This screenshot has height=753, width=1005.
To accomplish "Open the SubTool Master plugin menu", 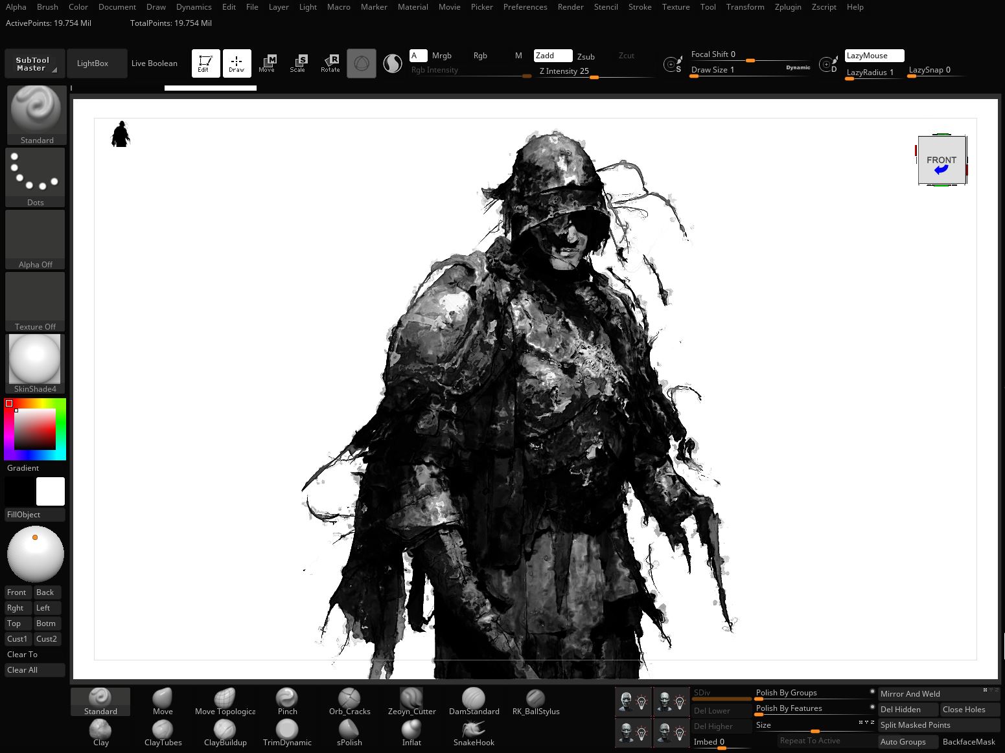I will pos(34,63).
